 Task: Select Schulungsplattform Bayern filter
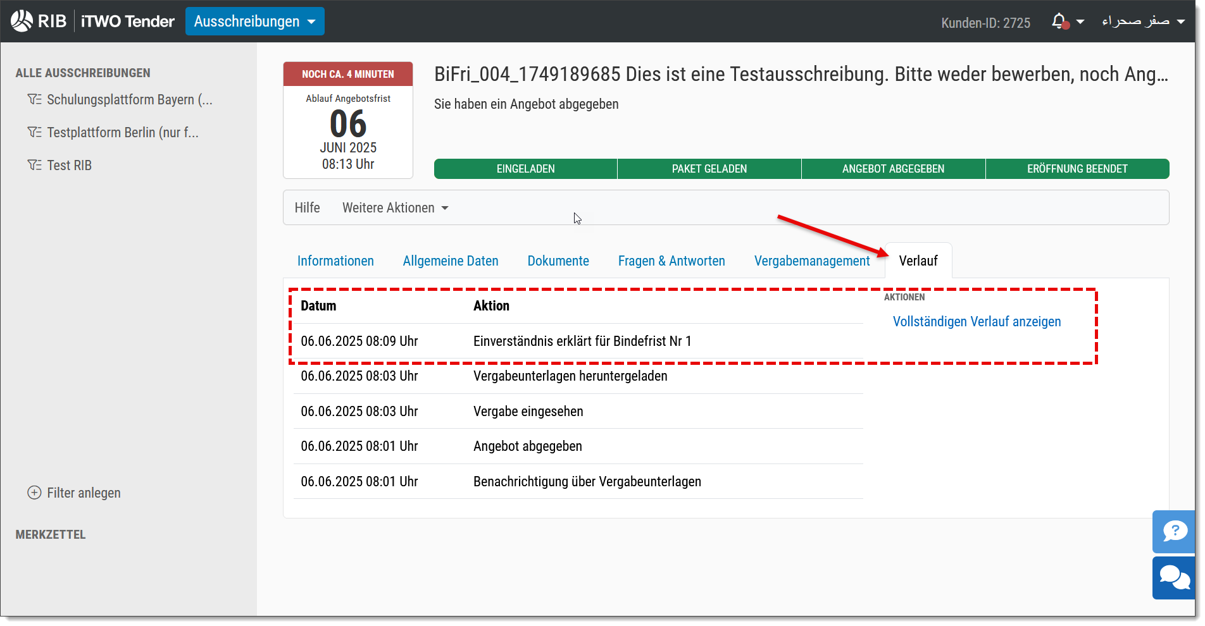coord(130,100)
